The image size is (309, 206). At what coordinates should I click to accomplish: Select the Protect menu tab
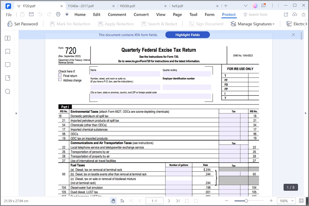click(x=229, y=15)
